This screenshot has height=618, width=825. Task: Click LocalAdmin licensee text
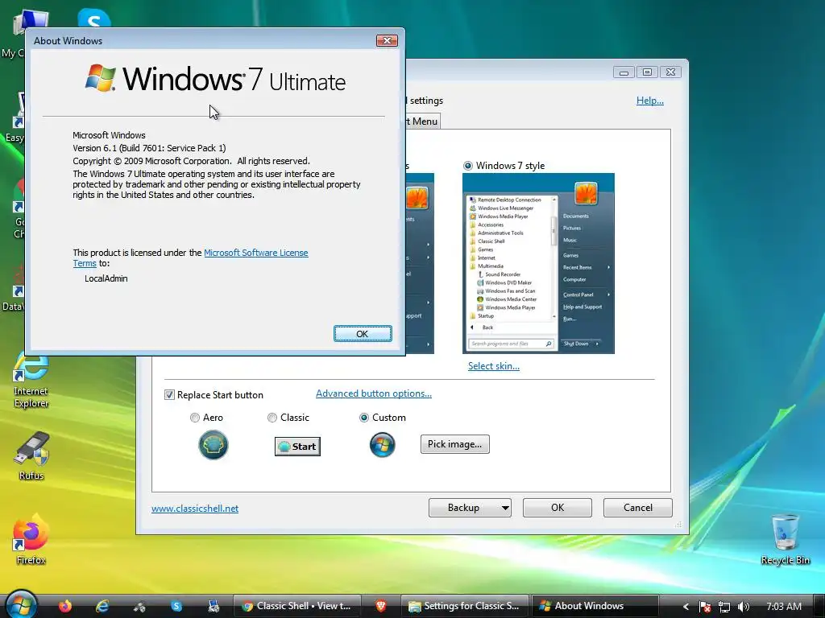tap(106, 278)
